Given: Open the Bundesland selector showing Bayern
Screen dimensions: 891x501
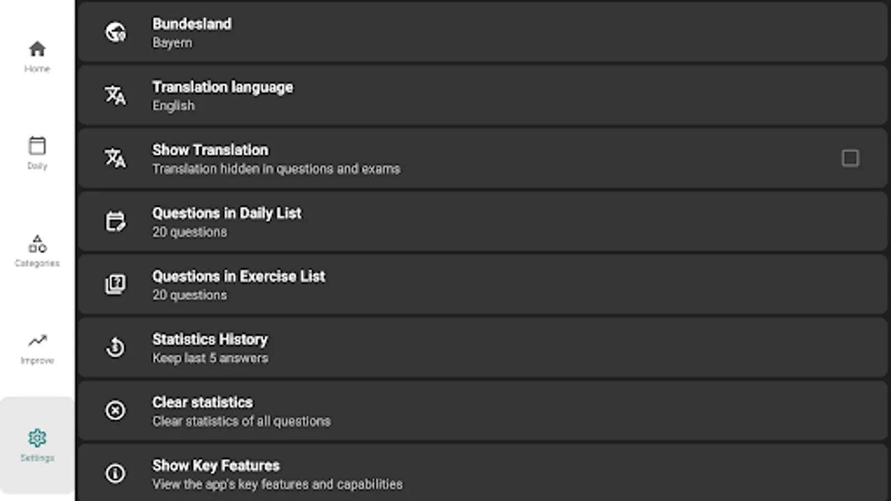Looking at the screenshot, I should click(x=445, y=32).
